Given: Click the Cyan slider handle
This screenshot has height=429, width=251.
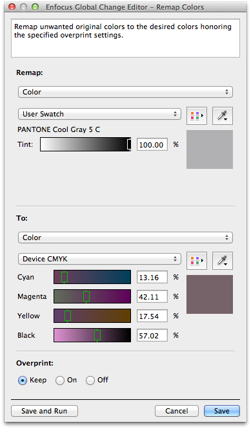Looking at the screenshot, I should tap(65, 277).
